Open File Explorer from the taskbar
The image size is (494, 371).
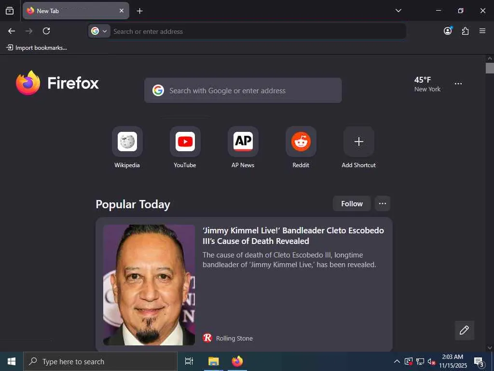213,361
